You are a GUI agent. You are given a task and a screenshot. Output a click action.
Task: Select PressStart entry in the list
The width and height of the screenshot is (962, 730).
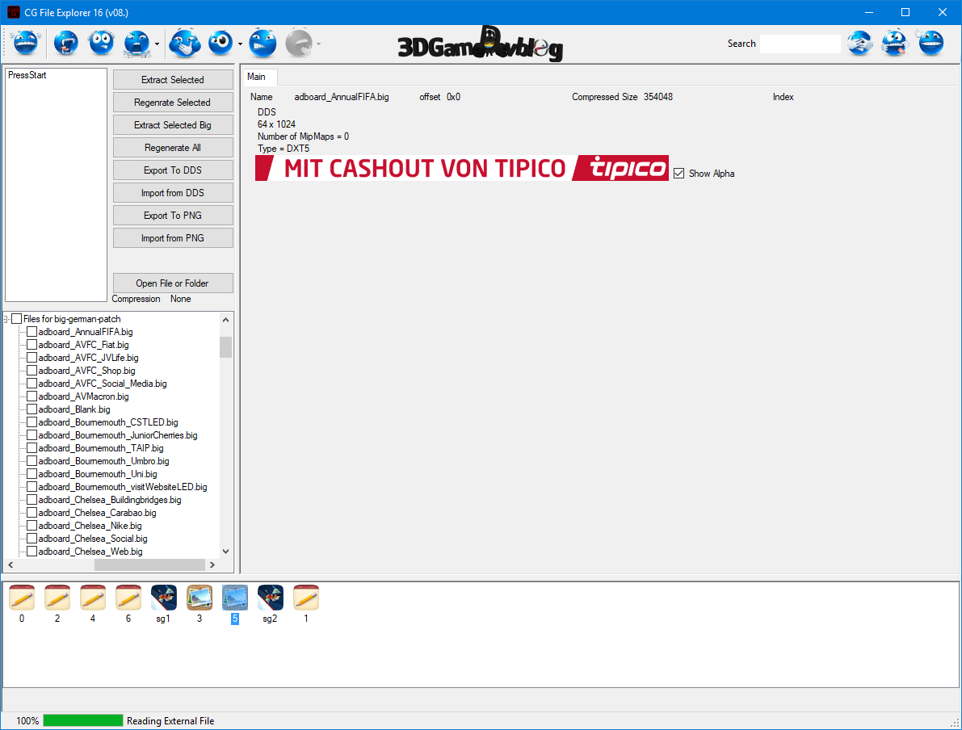[27, 75]
